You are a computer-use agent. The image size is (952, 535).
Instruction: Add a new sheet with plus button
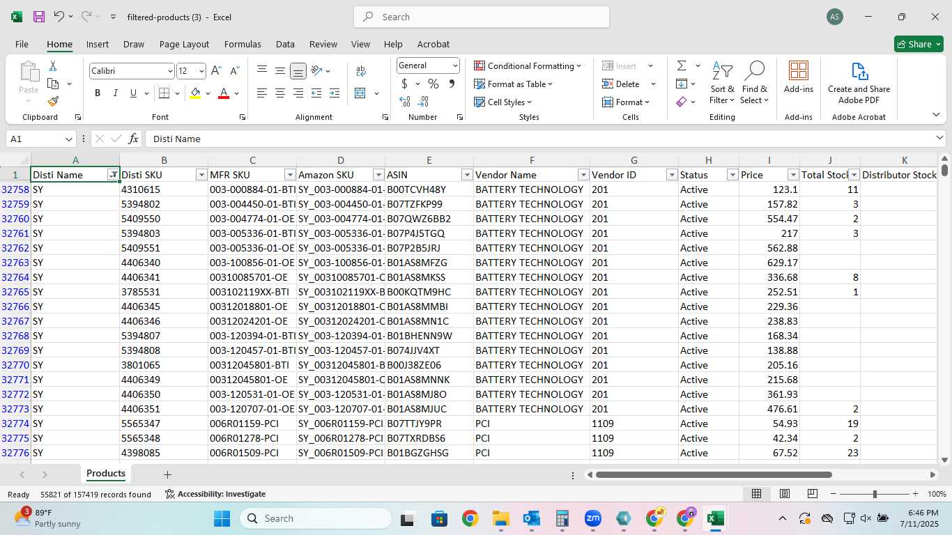(167, 474)
